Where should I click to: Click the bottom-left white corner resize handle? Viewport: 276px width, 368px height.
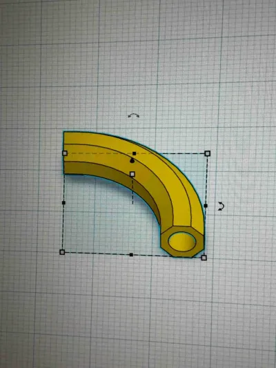[62, 252]
